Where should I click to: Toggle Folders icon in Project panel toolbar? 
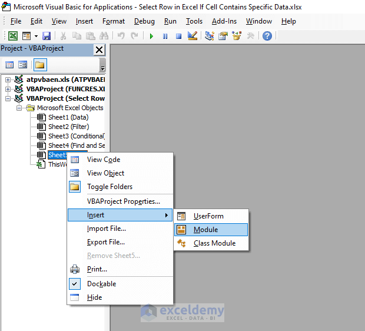40,65
